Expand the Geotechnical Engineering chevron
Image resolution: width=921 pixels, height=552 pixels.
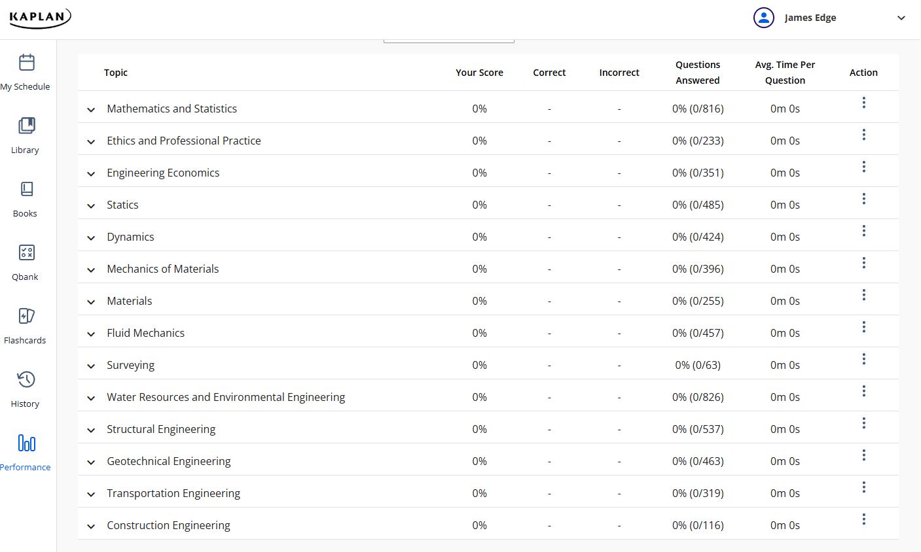(x=91, y=462)
